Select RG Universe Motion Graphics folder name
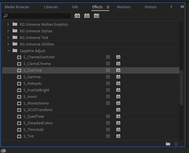This screenshot has width=189, height=153. 44,24
